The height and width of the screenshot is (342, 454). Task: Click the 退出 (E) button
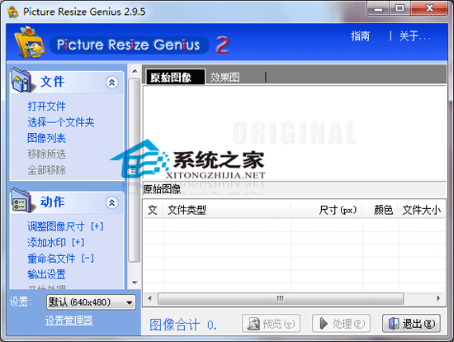point(411,324)
